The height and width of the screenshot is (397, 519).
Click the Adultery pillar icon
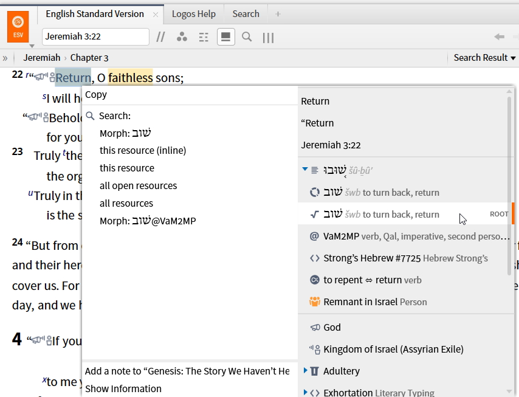pyautogui.click(x=314, y=371)
